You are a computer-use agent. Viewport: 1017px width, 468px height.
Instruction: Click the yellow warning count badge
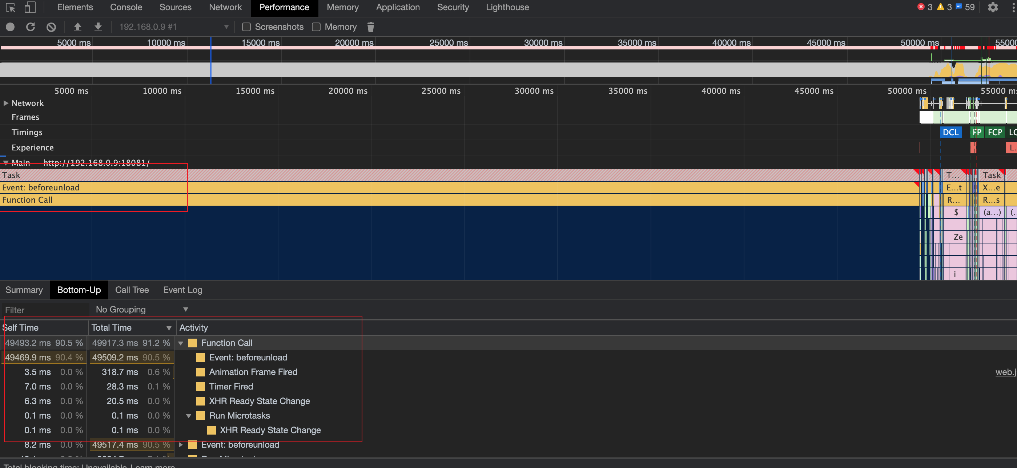click(944, 7)
